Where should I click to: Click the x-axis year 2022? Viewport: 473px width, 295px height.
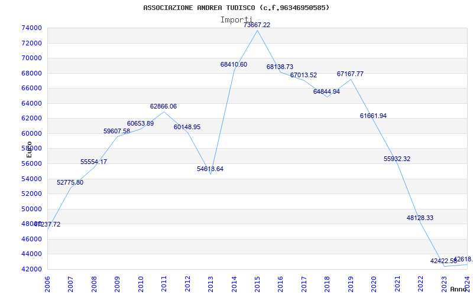(420, 284)
